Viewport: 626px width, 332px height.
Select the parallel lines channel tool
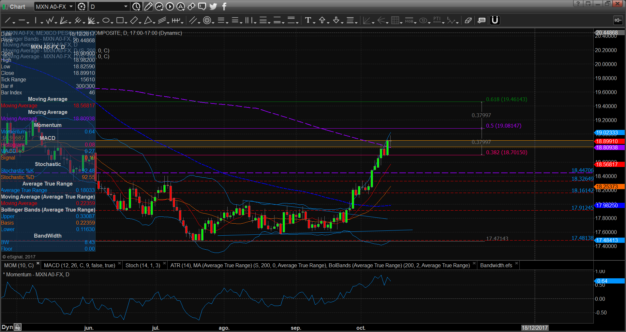point(193,21)
